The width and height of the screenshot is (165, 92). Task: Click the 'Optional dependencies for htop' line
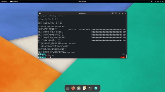tap(50, 42)
